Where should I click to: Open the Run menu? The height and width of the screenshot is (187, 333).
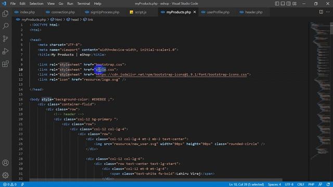[x=70, y=4]
